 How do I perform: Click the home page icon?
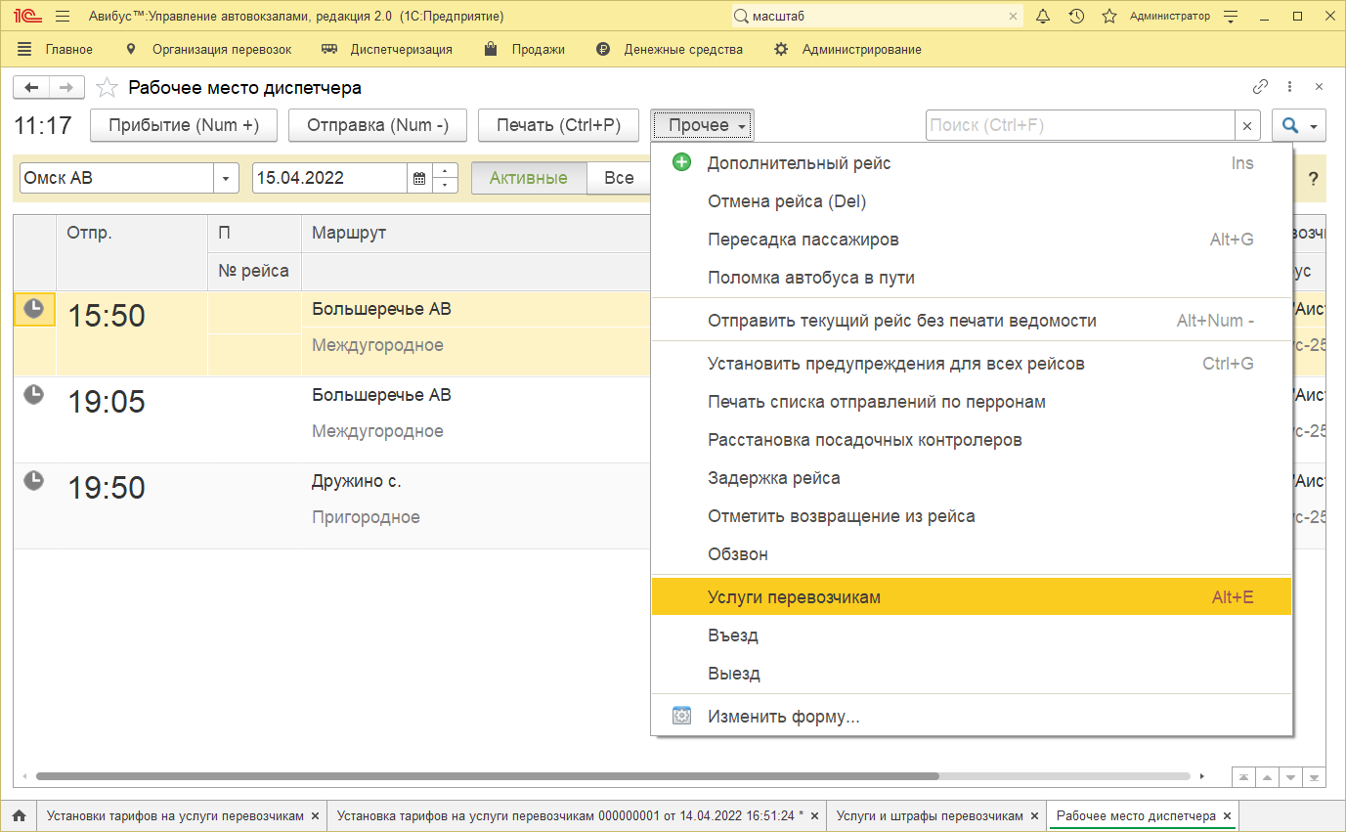(19, 815)
